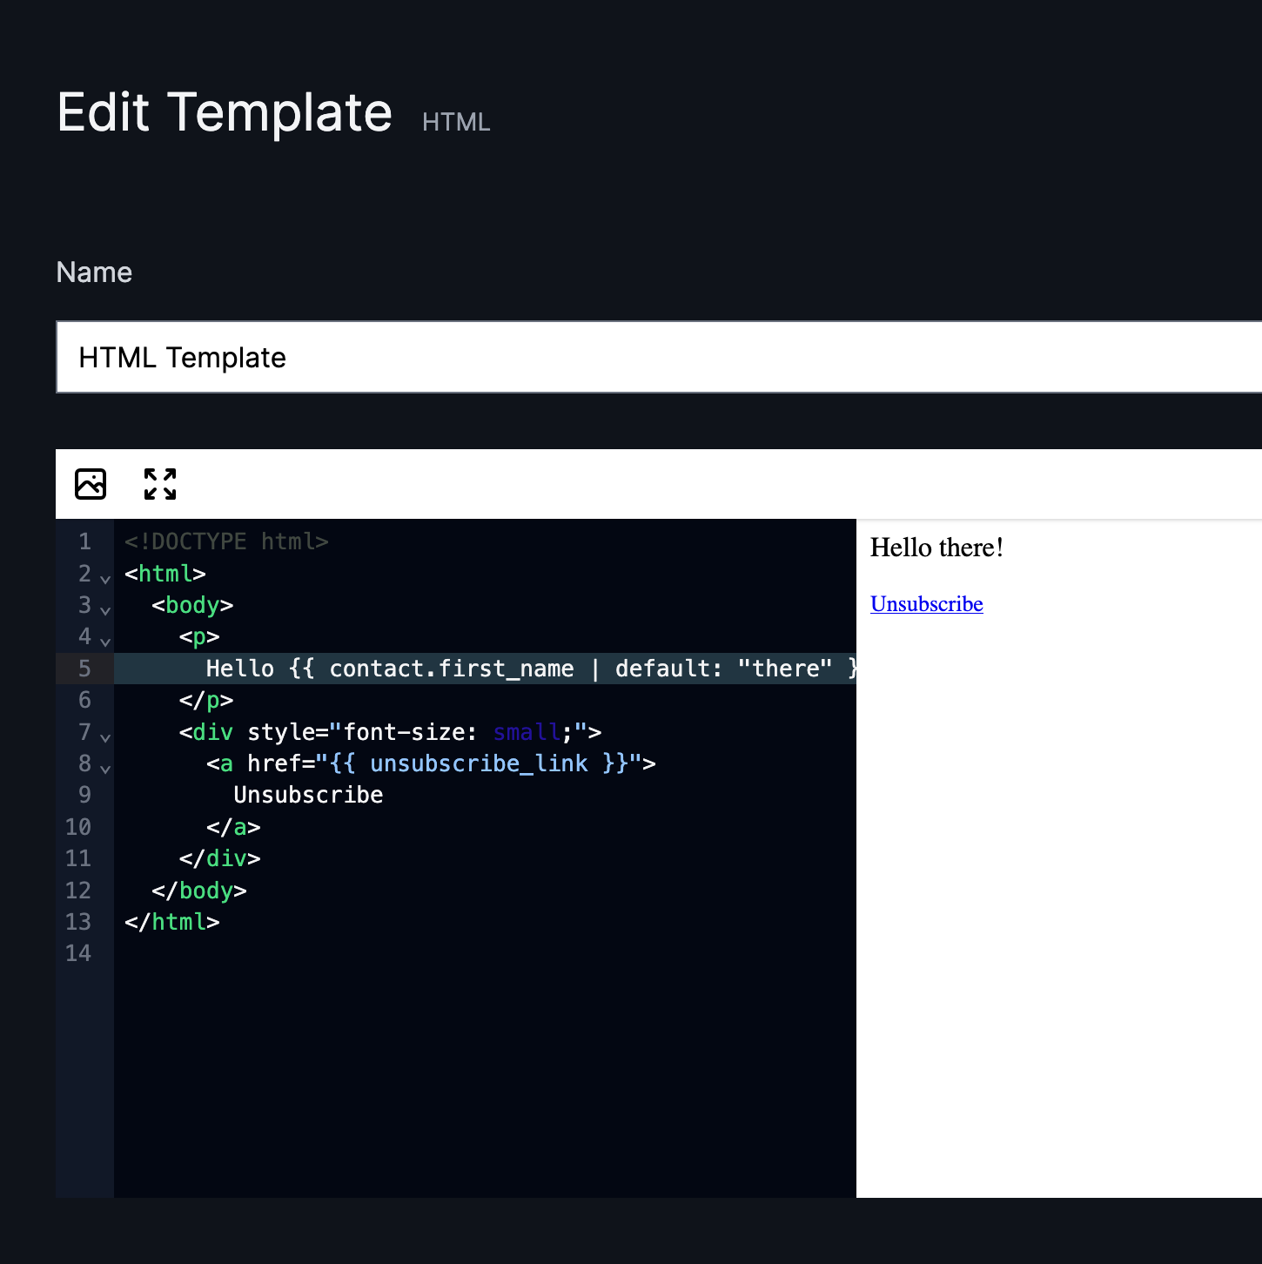
Task: Toggle fullscreen editor with the expand arrows icon
Action: tap(160, 484)
